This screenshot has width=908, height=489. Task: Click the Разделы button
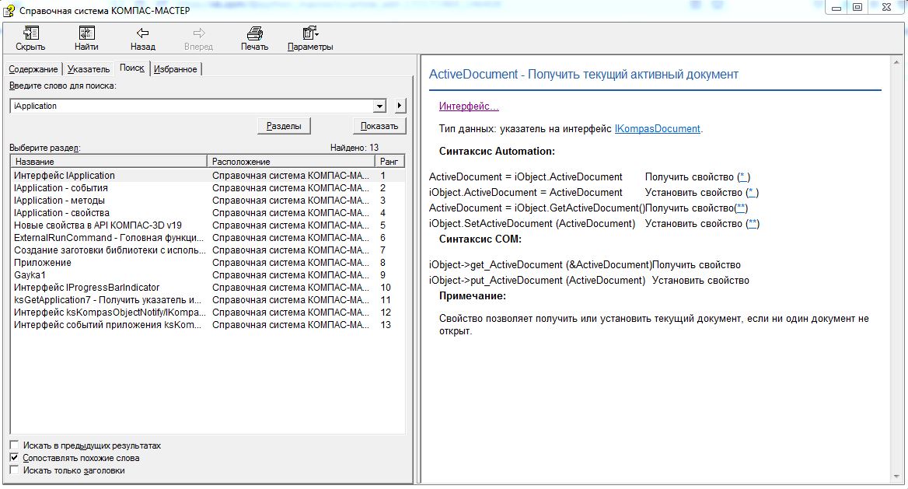coord(284,126)
